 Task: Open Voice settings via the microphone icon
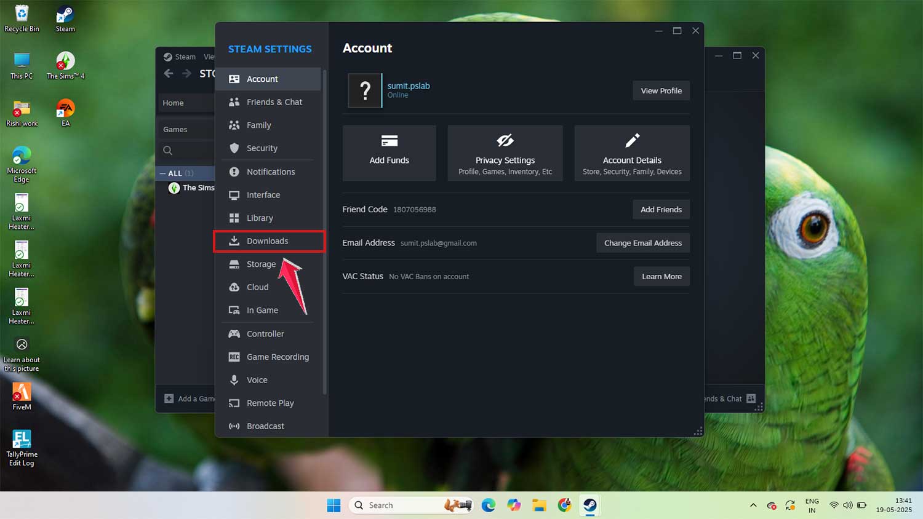click(x=234, y=379)
